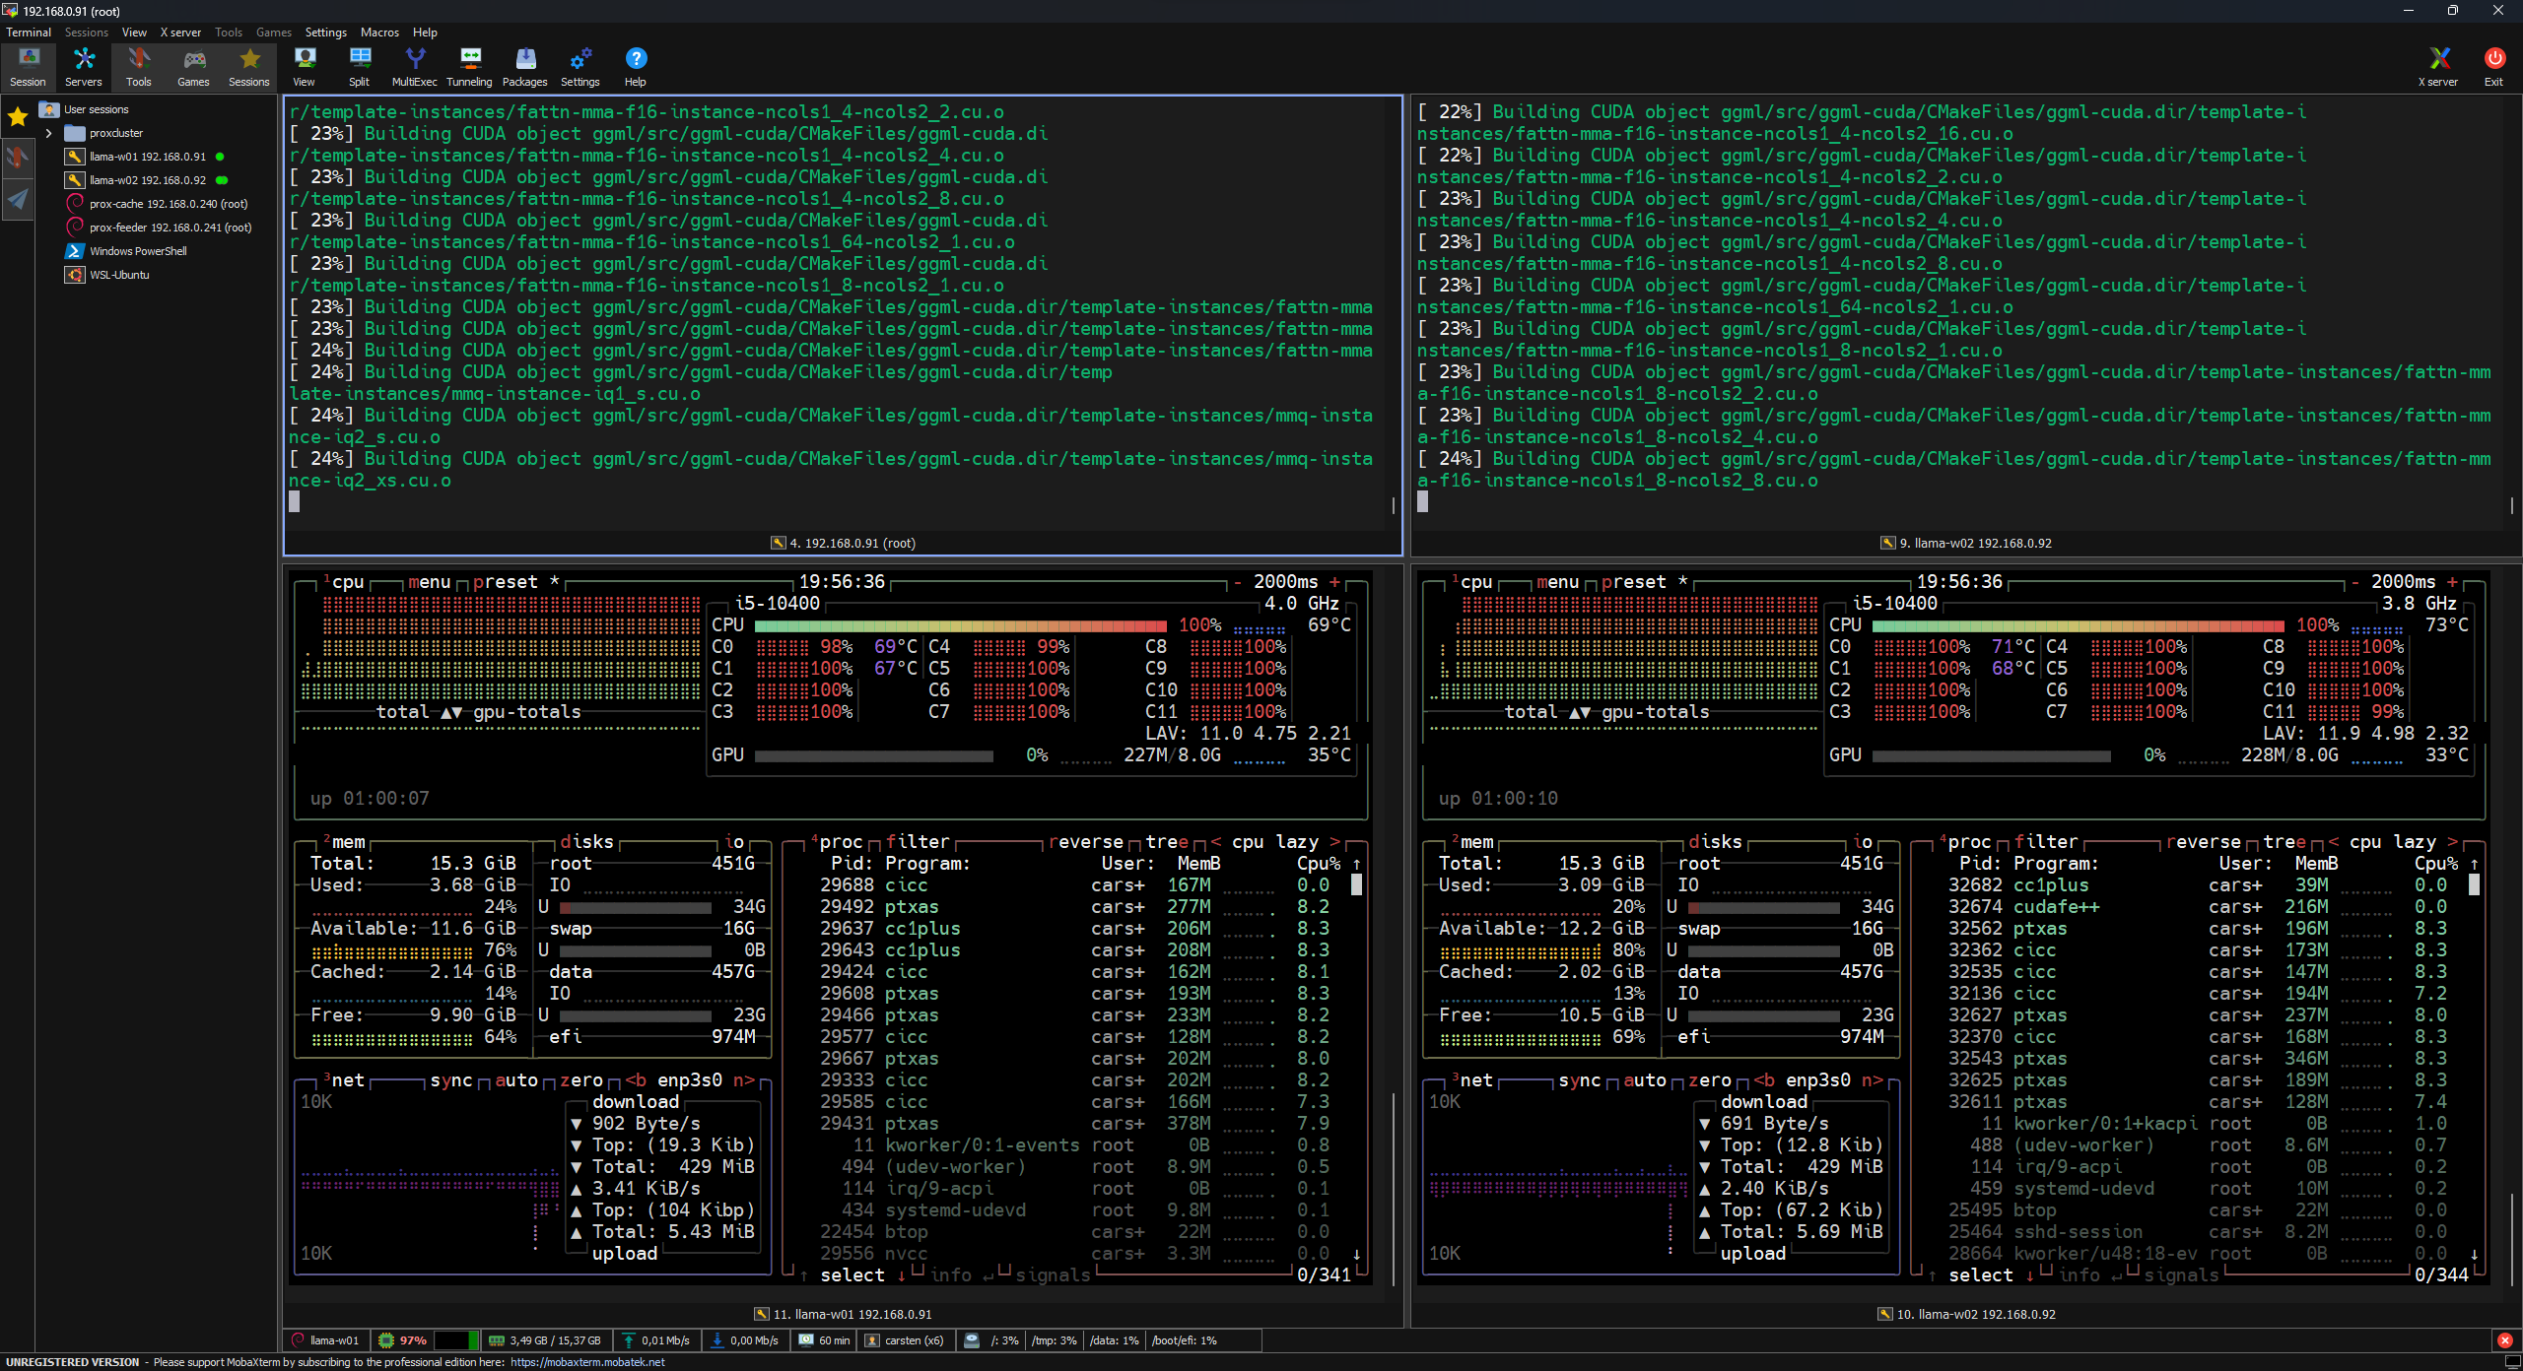Open the View menu

134,33
